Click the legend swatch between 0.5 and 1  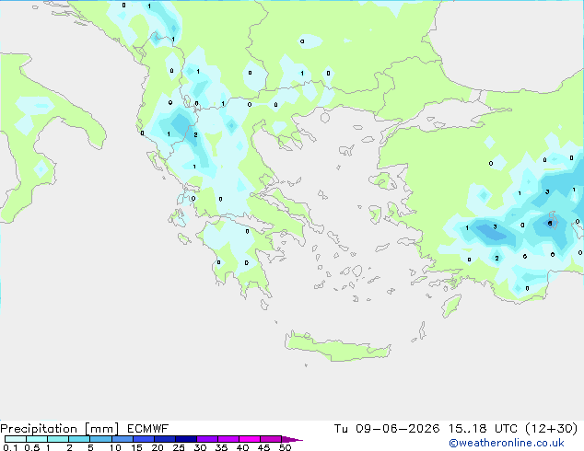(37, 439)
